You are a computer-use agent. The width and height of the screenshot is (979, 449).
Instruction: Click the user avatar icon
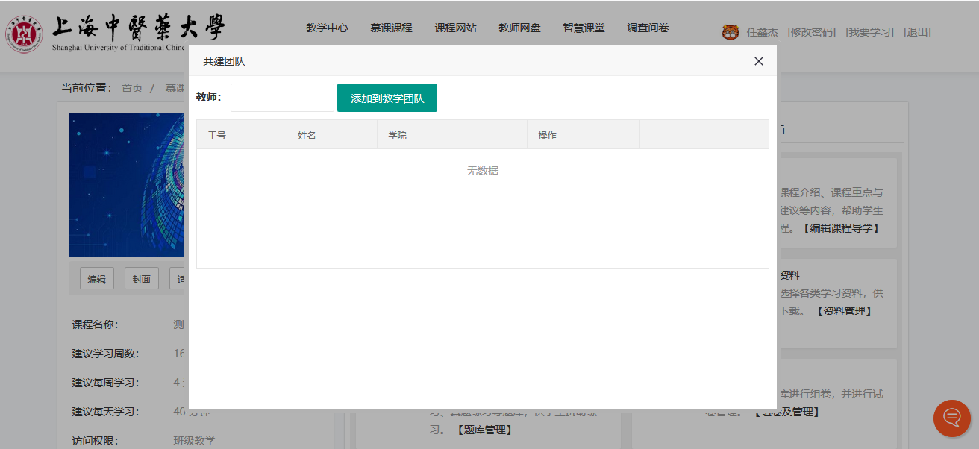(730, 32)
